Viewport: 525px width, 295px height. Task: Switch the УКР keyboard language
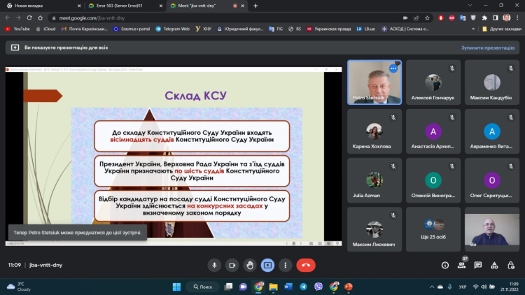463,287
